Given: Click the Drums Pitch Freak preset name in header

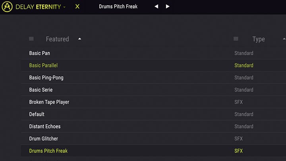Looking at the screenshot, I should point(118,7).
